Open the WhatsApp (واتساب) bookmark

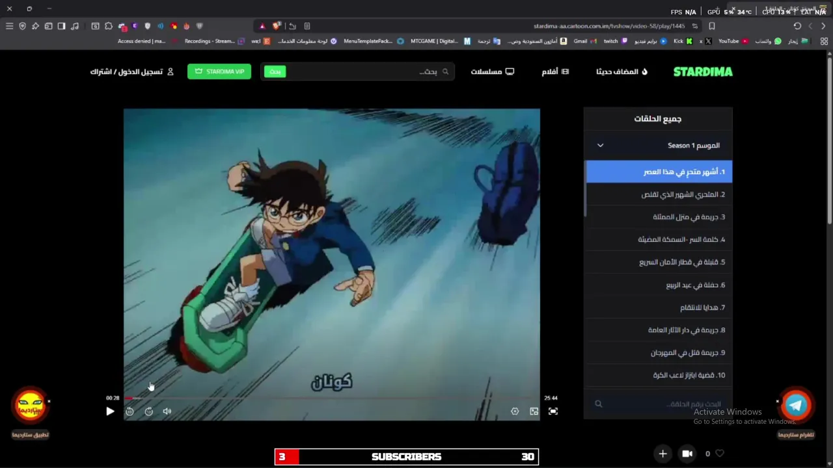point(768,41)
